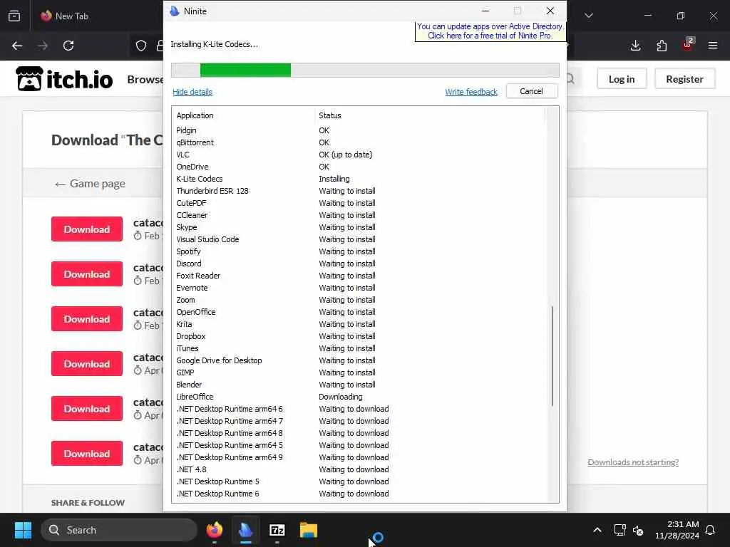Click the Installing status for K-Lite Codecs
Viewport: 730px width, 547px height.
coord(334,179)
